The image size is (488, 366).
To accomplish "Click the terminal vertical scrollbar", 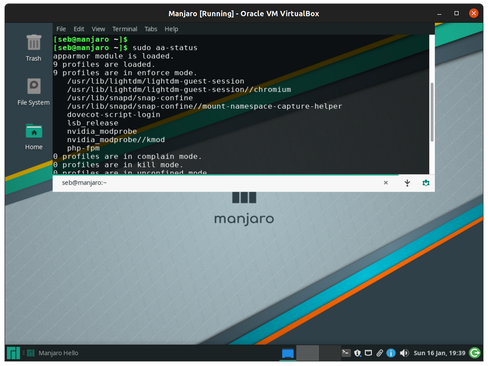I will [432, 112].
